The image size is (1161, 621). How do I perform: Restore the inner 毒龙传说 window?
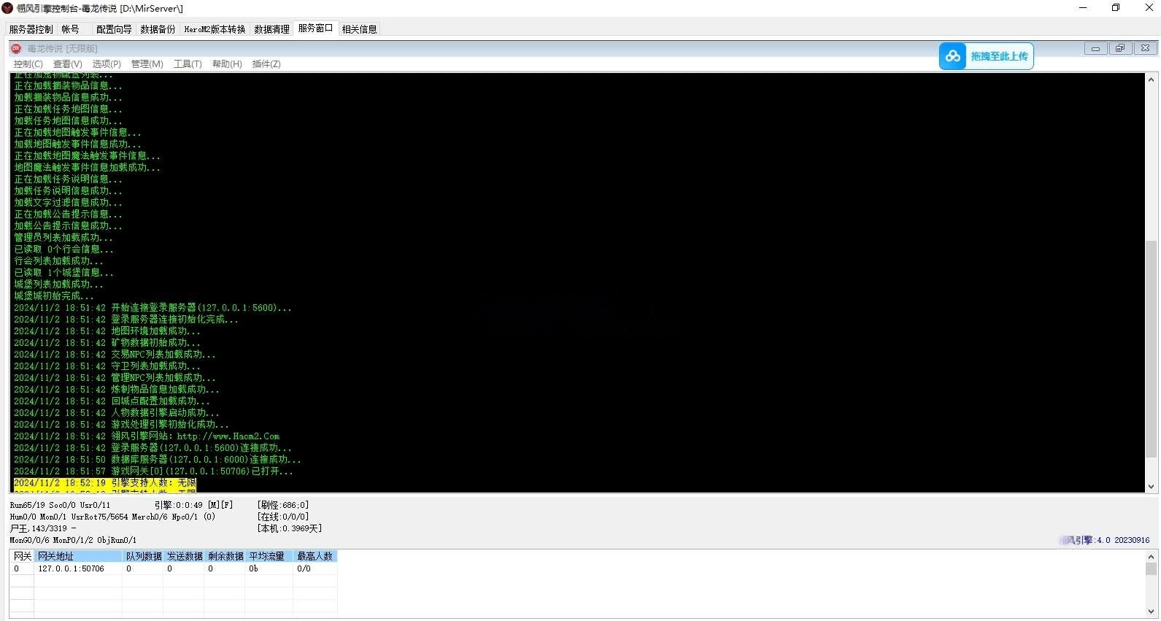1120,48
